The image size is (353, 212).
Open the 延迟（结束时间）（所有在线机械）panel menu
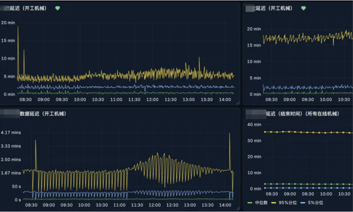[x=303, y=114]
